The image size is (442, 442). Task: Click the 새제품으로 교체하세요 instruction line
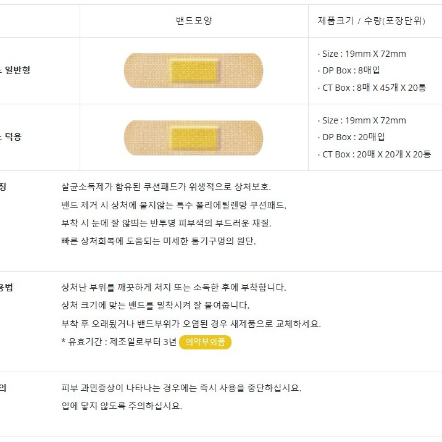191,323
